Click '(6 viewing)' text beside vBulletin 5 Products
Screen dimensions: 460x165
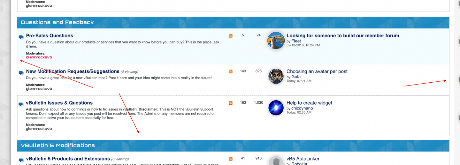[120, 159]
